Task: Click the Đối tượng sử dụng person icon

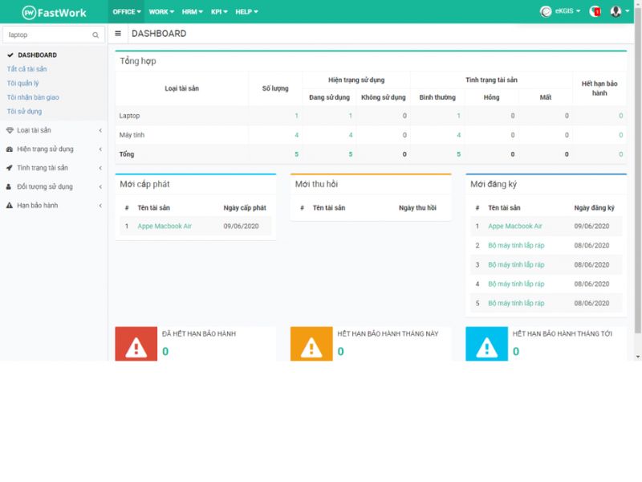Action: (x=9, y=186)
